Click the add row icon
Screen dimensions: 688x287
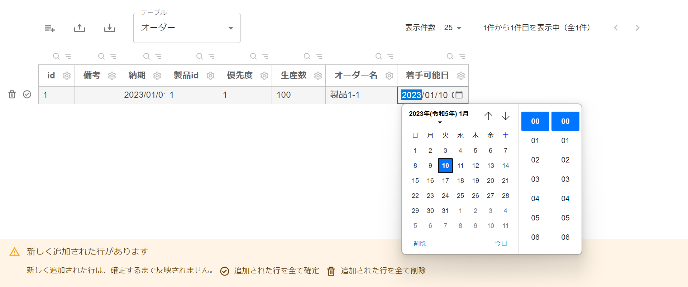click(x=50, y=28)
